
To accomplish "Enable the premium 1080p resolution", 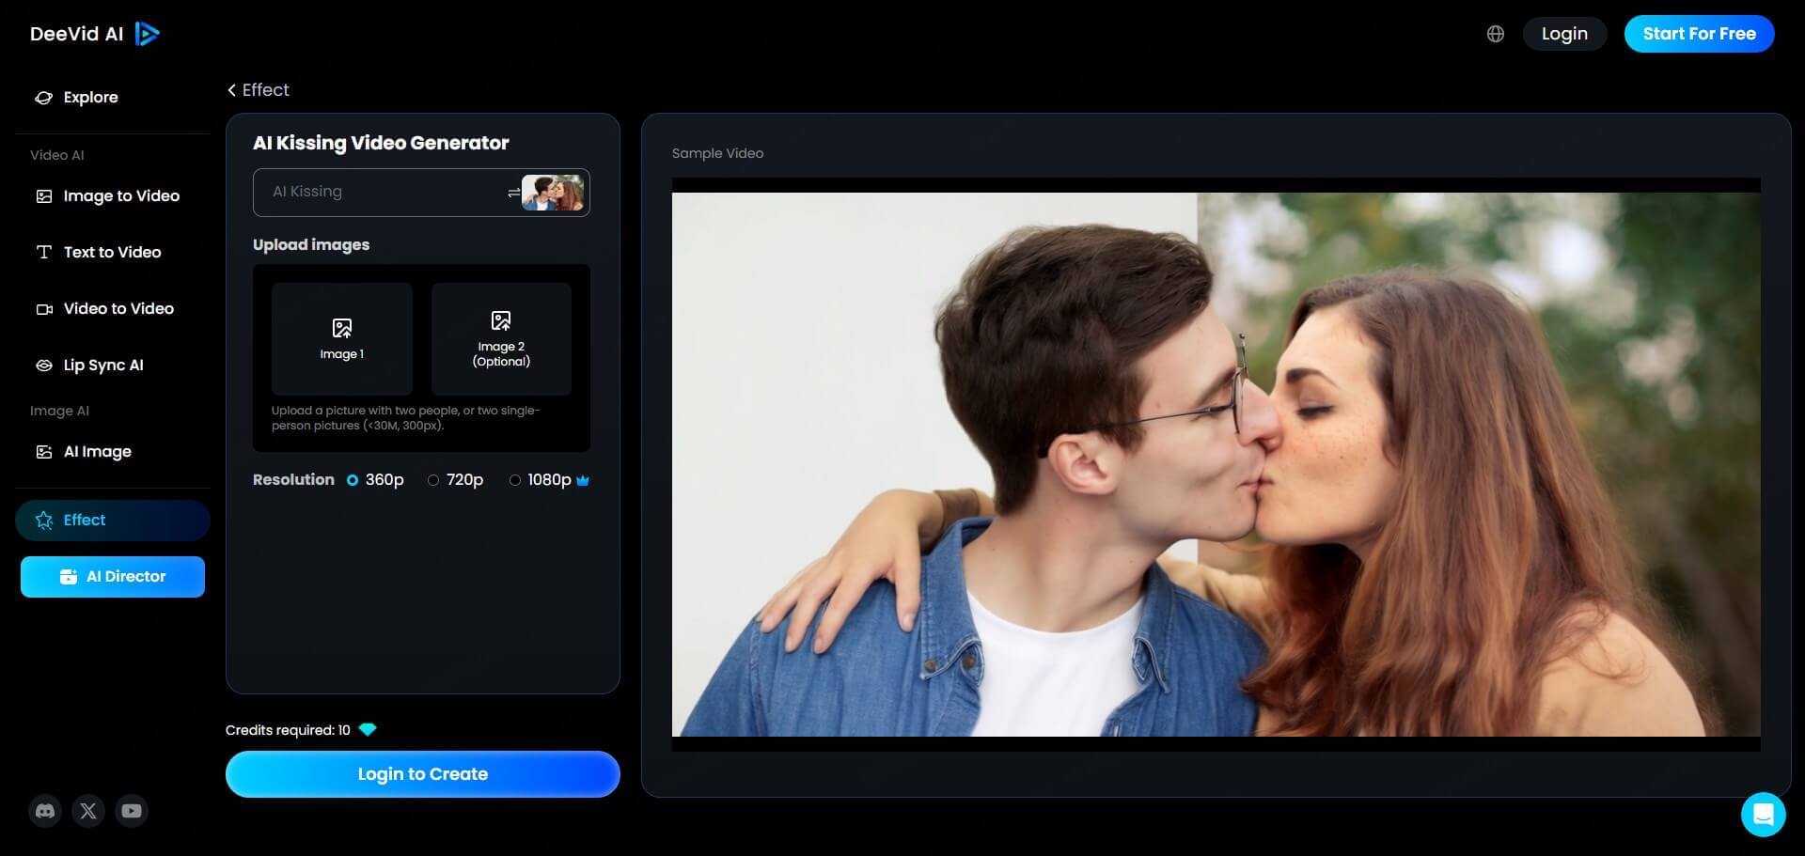I will 515,479.
